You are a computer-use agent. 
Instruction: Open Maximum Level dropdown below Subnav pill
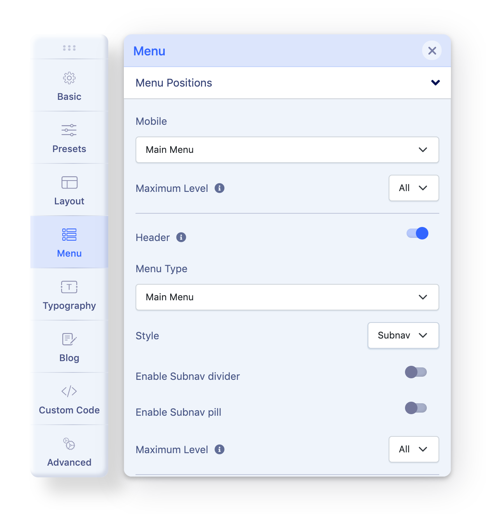(x=414, y=449)
